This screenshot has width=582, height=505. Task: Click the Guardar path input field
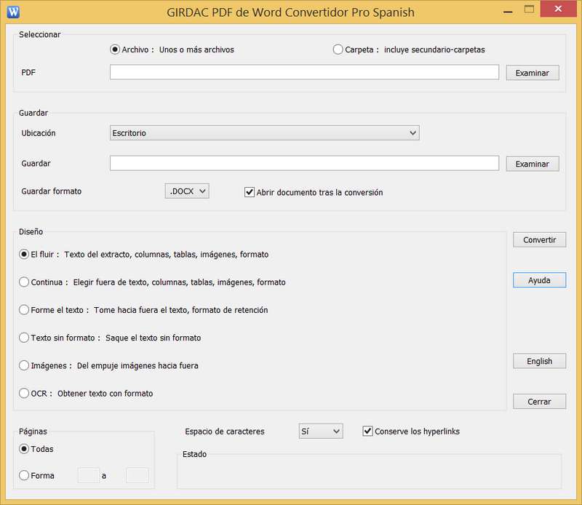[x=304, y=163]
